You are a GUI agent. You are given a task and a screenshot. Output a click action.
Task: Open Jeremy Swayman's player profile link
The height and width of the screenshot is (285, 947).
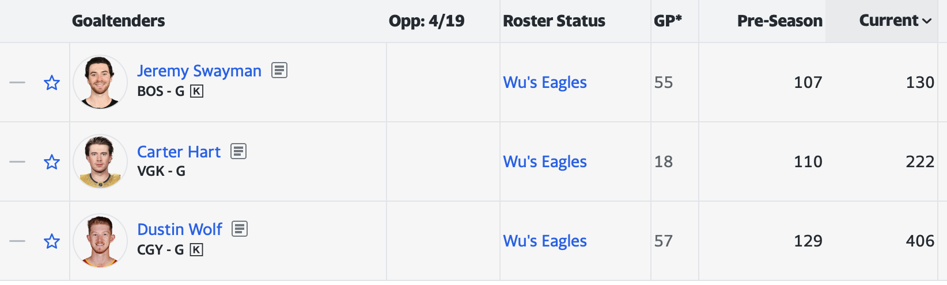click(x=199, y=71)
